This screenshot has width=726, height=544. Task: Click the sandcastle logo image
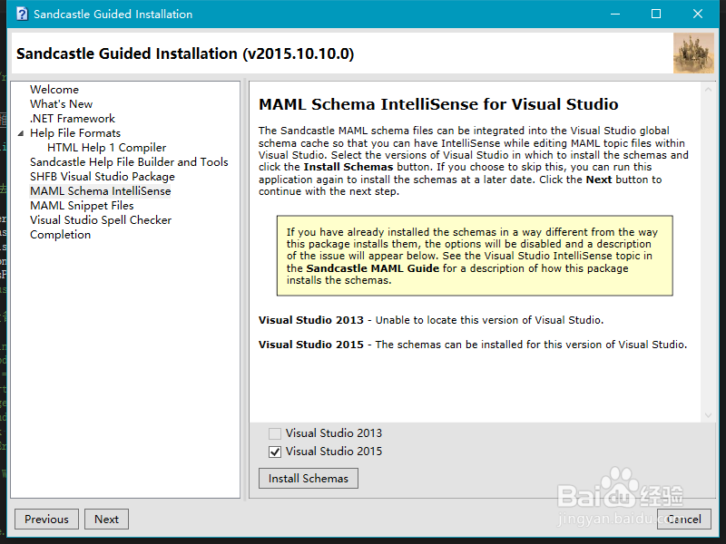693,53
